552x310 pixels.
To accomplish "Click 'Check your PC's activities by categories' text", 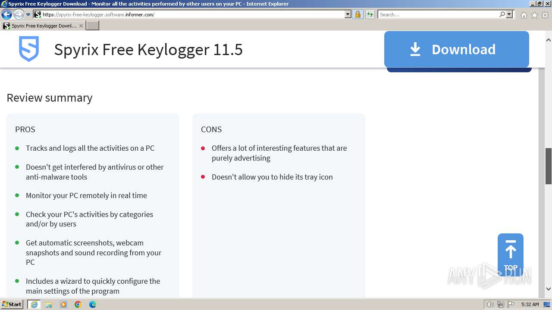I will point(89,219).
